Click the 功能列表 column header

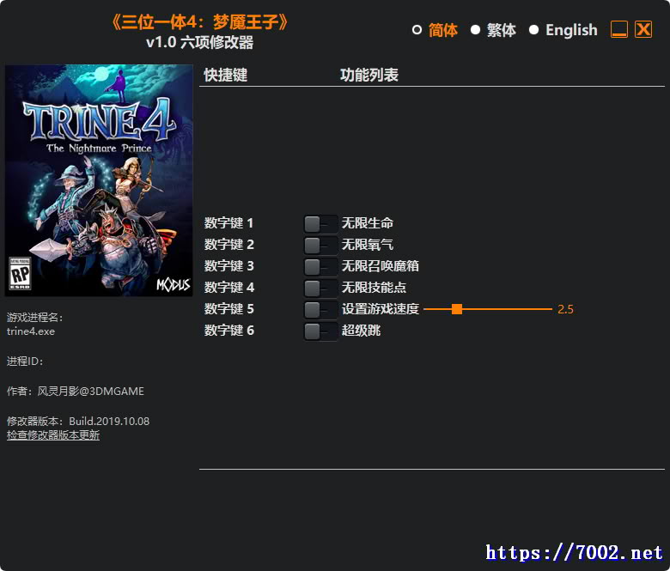[369, 75]
